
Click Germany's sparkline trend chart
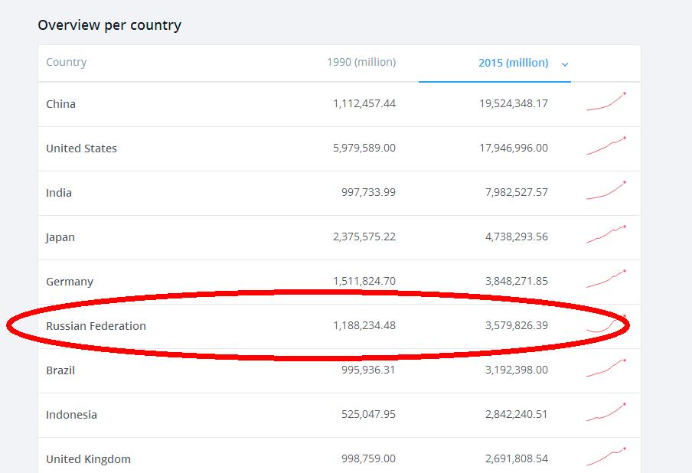pos(606,279)
